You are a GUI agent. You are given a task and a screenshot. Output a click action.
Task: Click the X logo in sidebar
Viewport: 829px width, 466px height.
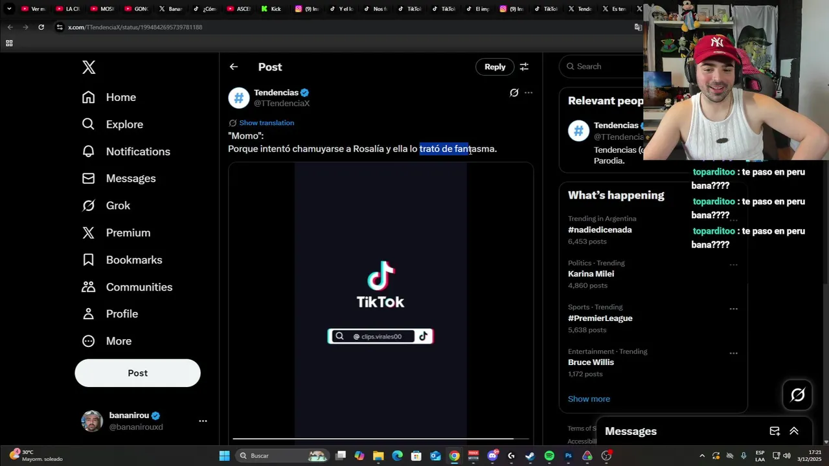coord(89,67)
